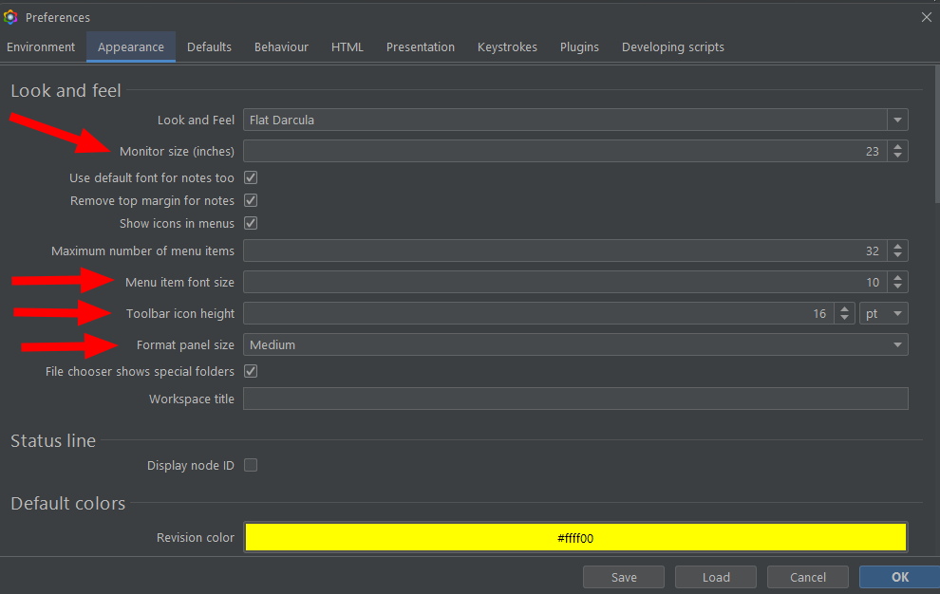Click the Monitor size value field
Viewport: 940px width, 594px height.
(565, 151)
